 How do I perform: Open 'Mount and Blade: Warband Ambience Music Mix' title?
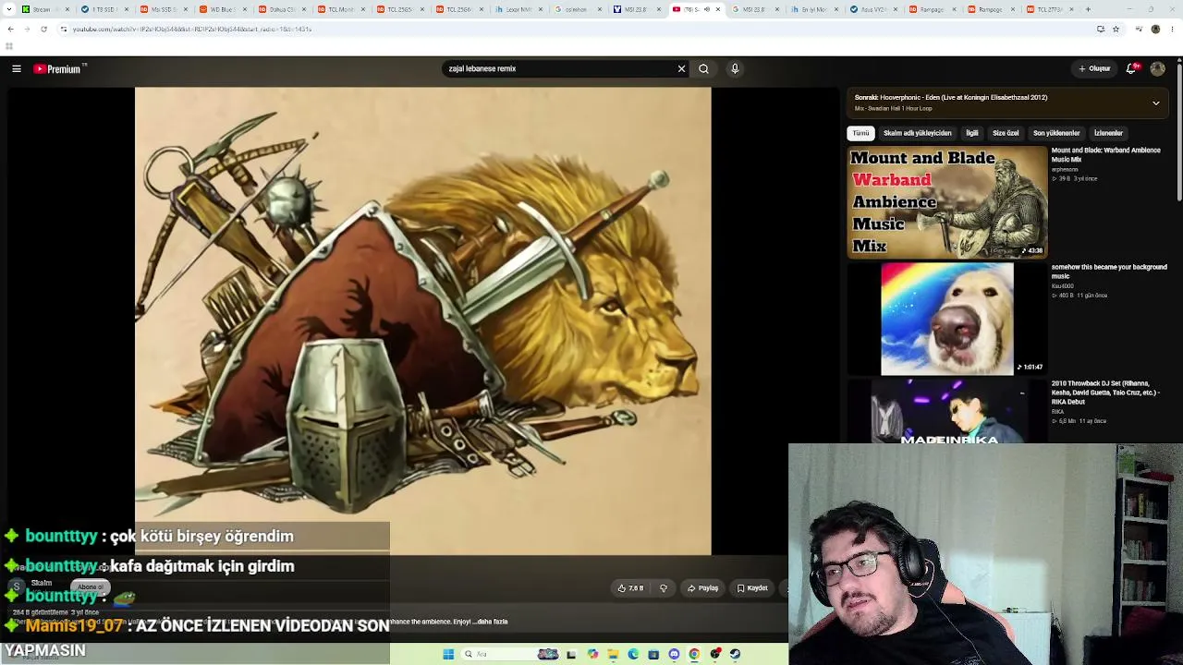(x=1105, y=154)
